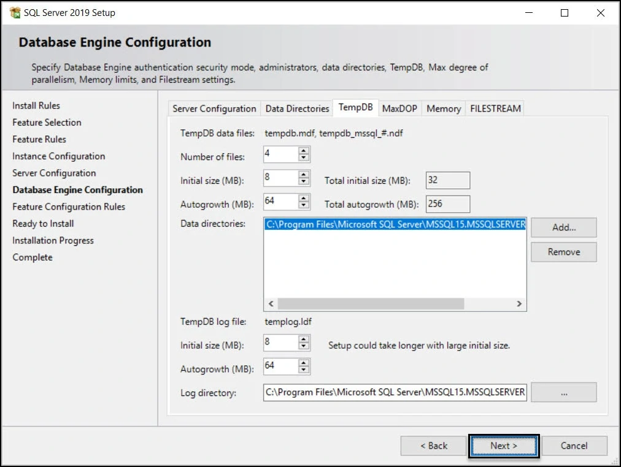Increase data files Autogrowth up arrow
Viewport: 621px width, 467px height.
[x=304, y=198]
